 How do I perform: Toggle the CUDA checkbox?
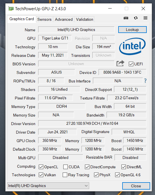pos(66,167)
